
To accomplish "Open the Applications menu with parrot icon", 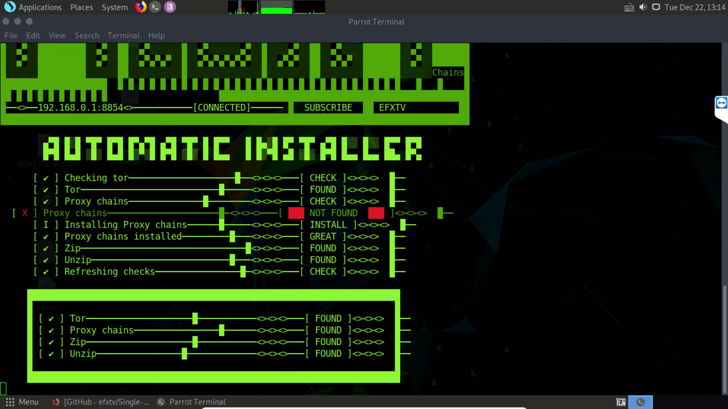I will pos(32,7).
